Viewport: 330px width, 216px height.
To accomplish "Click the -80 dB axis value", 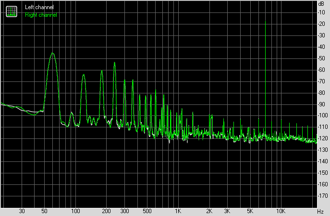I will 321,92.
